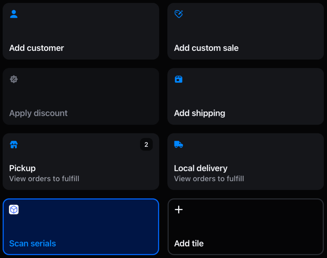Open the Local delivery tile title
The height and width of the screenshot is (258, 327).
(x=201, y=168)
